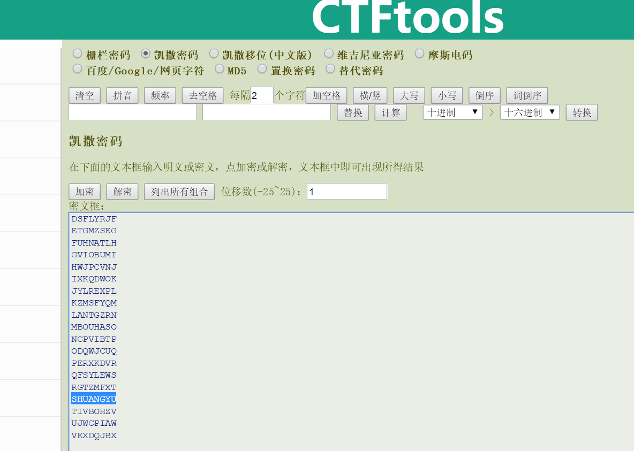Click the IXKQDWOK text line
Image resolution: width=634 pixels, height=451 pixels.
coord(94,279)
